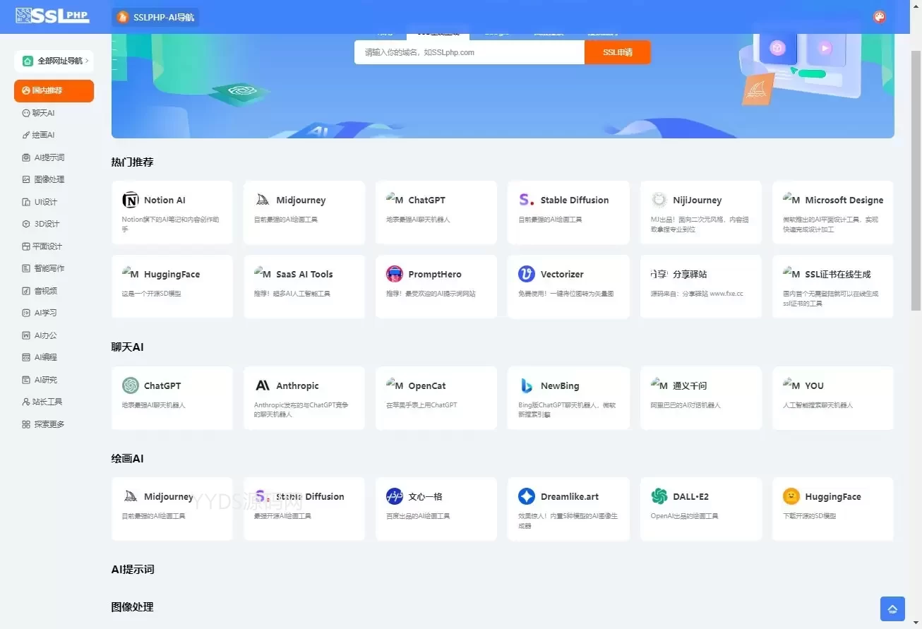Viewport: 922px width, 629px height.
Task: Click the HuggingFace emoji icon in 绘画AI
Action: point(791,496)
